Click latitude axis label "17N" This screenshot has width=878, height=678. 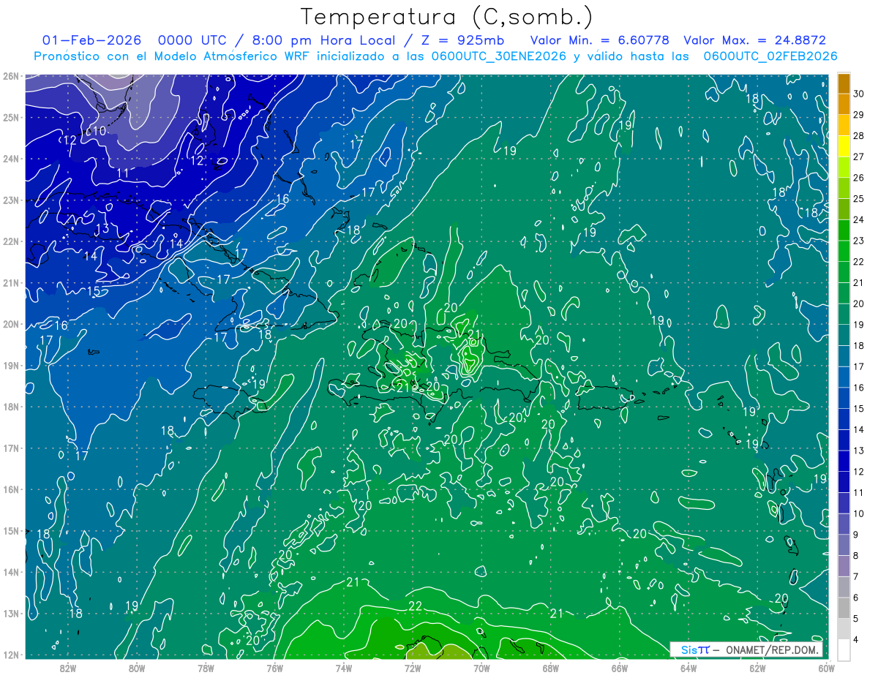pyautogui.click(x=11, y=448)
